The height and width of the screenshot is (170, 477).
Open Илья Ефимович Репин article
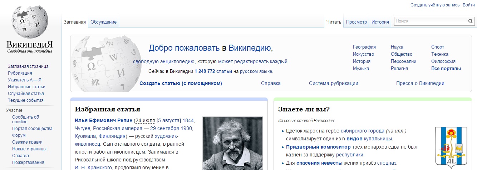click(x=104, y=120)
